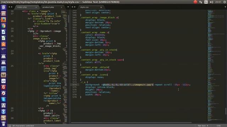
Task: Open the En keyboard layout indicator
Action: pos(206,2)
